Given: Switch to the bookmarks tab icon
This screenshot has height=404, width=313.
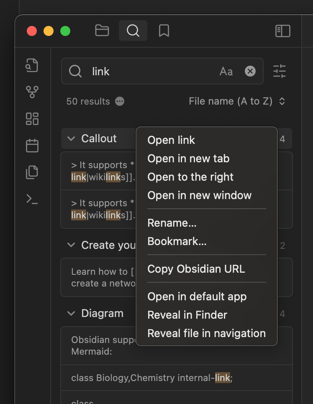Looking at the screenshot, I should pos(164,31).
